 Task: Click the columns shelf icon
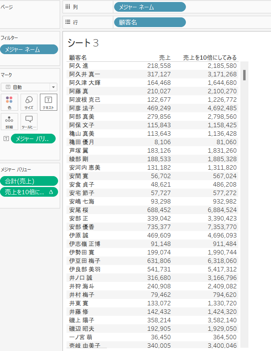[68, 7]
